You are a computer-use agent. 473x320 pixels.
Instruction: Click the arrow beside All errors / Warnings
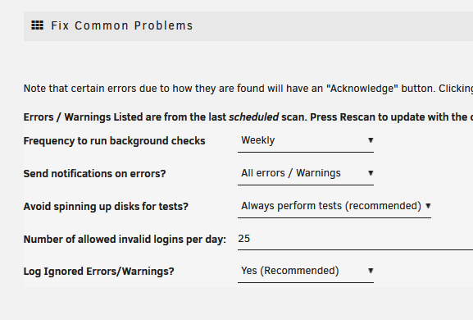pos(371,173)
